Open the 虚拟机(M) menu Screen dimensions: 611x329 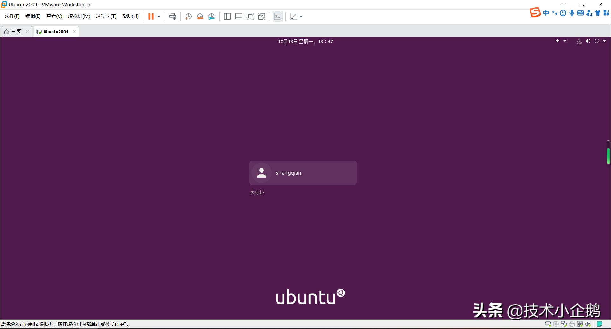[79, 16]
